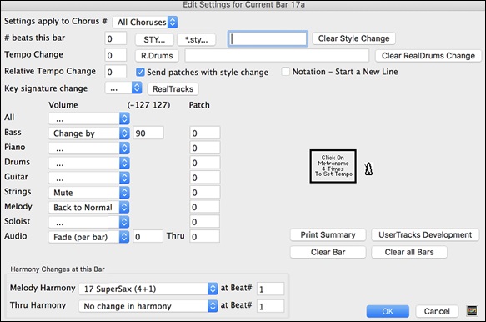Open Melody Harmony '17 SuperSax' dropdown

pyautogui.click(x=148, y=289)
